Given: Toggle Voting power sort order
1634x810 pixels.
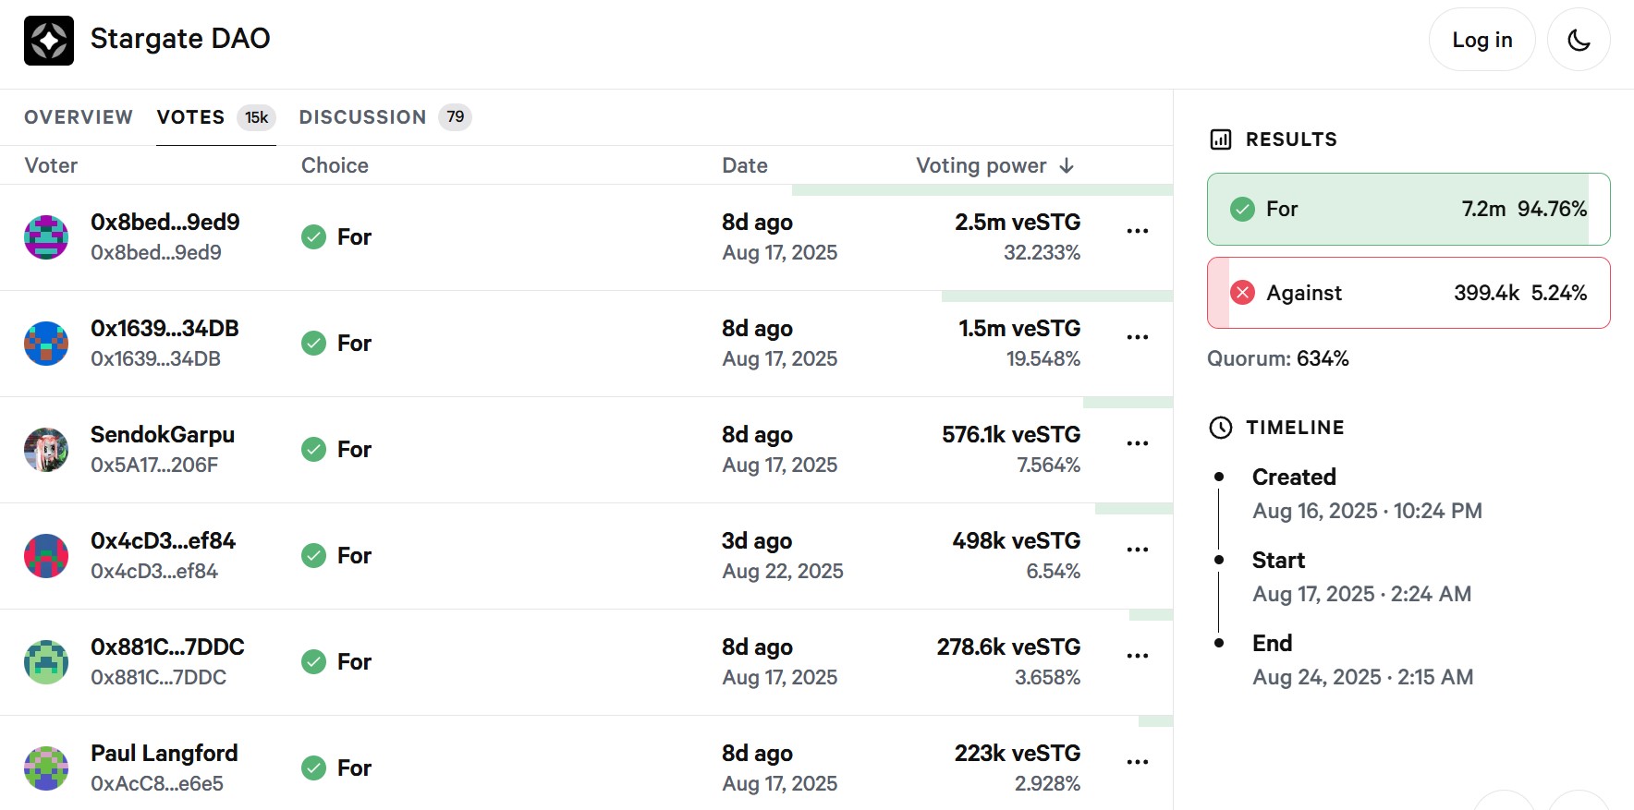Looking at the screenshot, I should click(994, 165).
